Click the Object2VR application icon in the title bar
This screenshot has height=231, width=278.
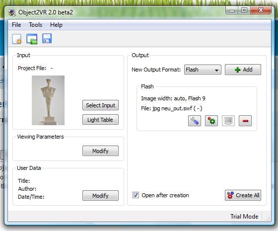pos(12,12)
